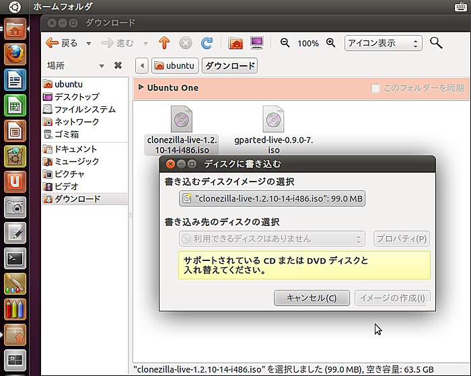Open the colored pencils drawing app launcher icon

[x=15, y=309]
